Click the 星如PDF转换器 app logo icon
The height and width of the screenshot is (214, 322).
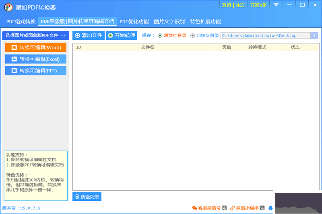point(8,8)
